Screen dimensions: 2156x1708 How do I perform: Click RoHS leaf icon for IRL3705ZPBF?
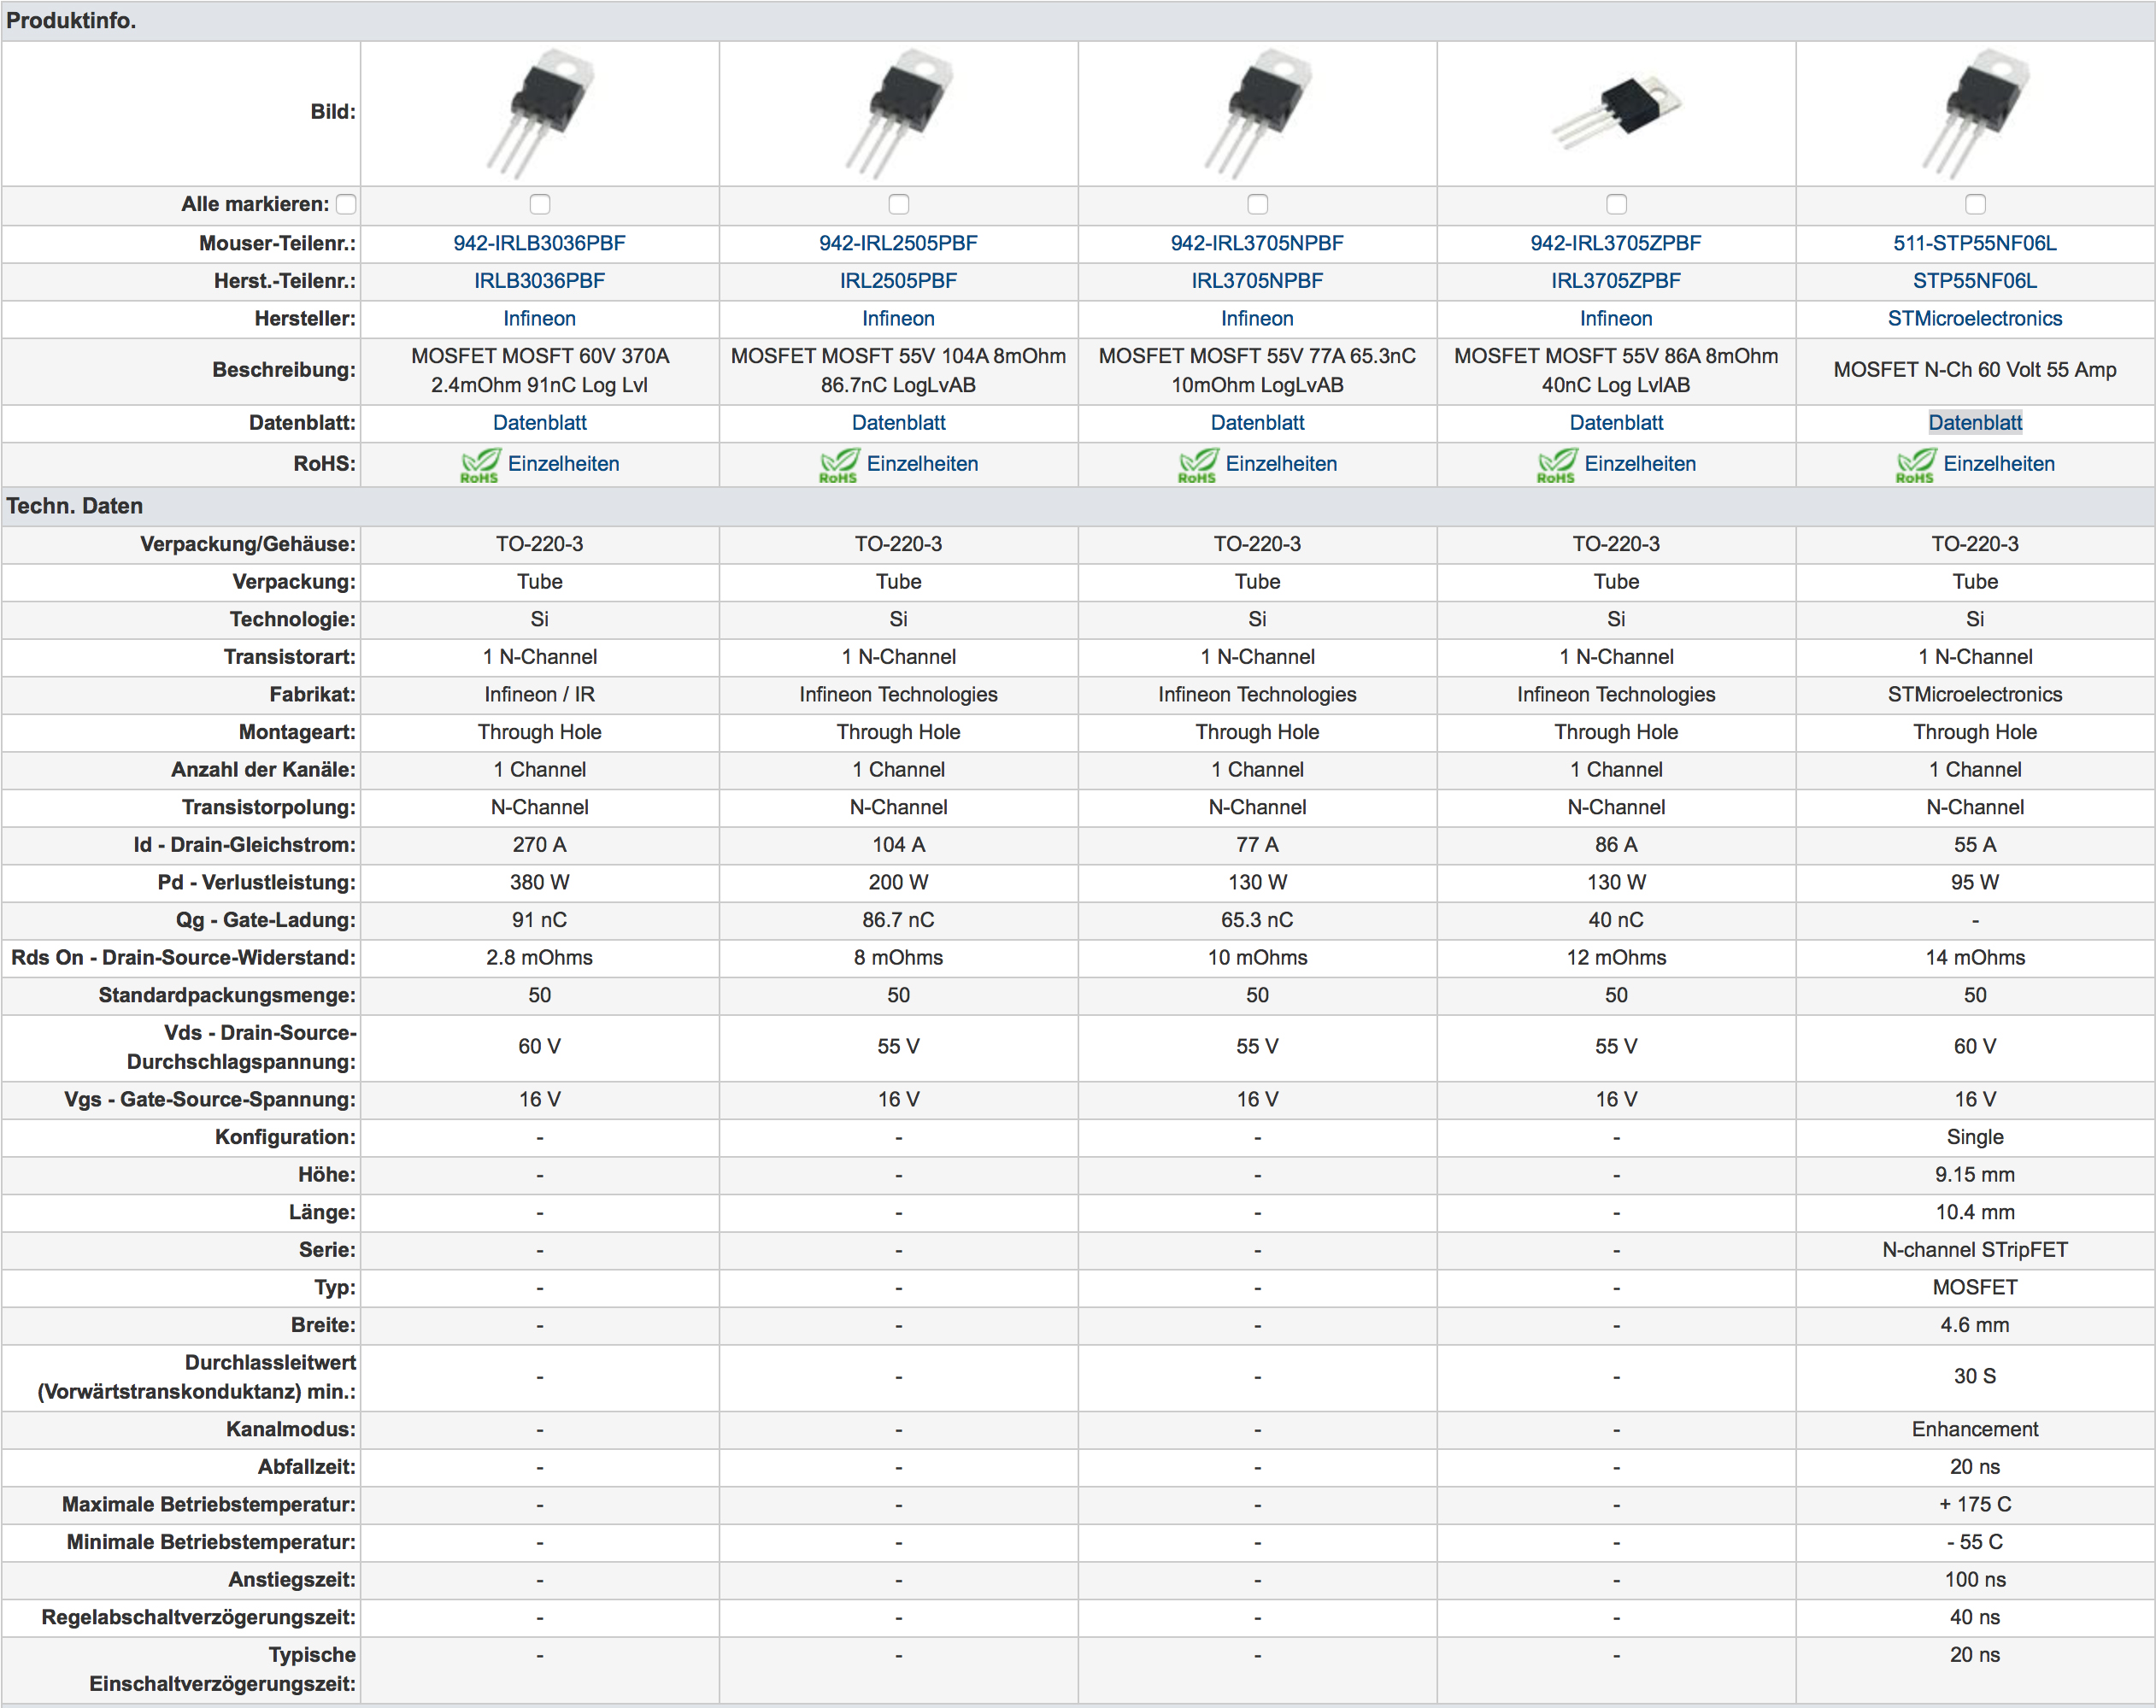point(1557,465)
